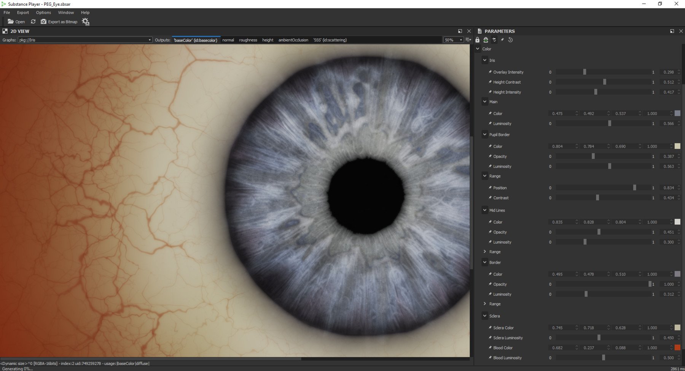Image resolution: width=685 pixels, height=371 pixels.
Task: Open the Sclera Color swatch
Action: pyautogui.click(x=677, y=328)
